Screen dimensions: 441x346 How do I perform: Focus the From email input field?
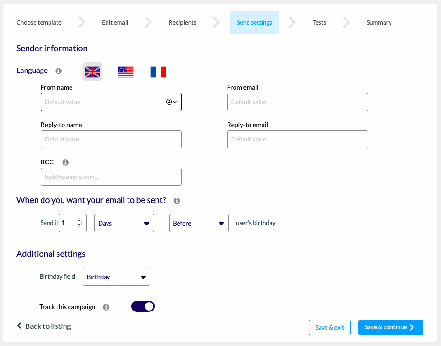coord(298,102)
